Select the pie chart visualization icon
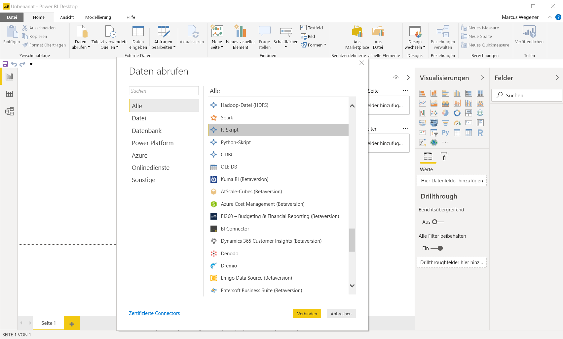The height and width of the screenshot is (339, 563). click(445, 113)
